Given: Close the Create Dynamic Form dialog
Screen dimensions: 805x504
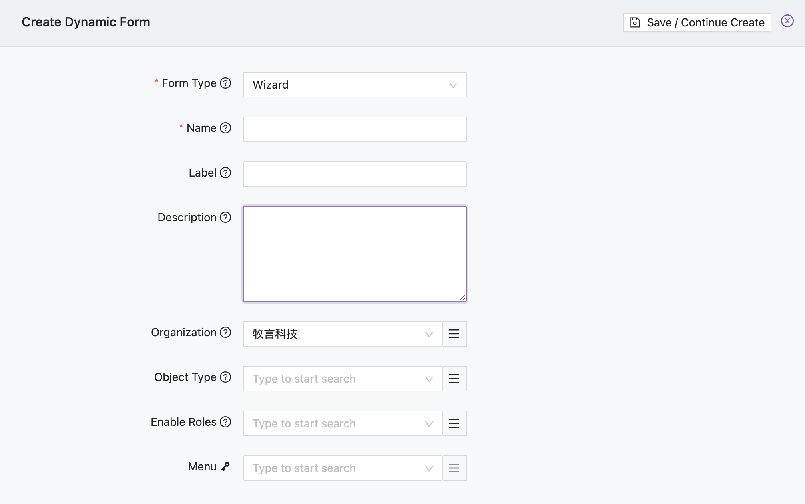Looking at the screenshot, I should pos(787,21).
